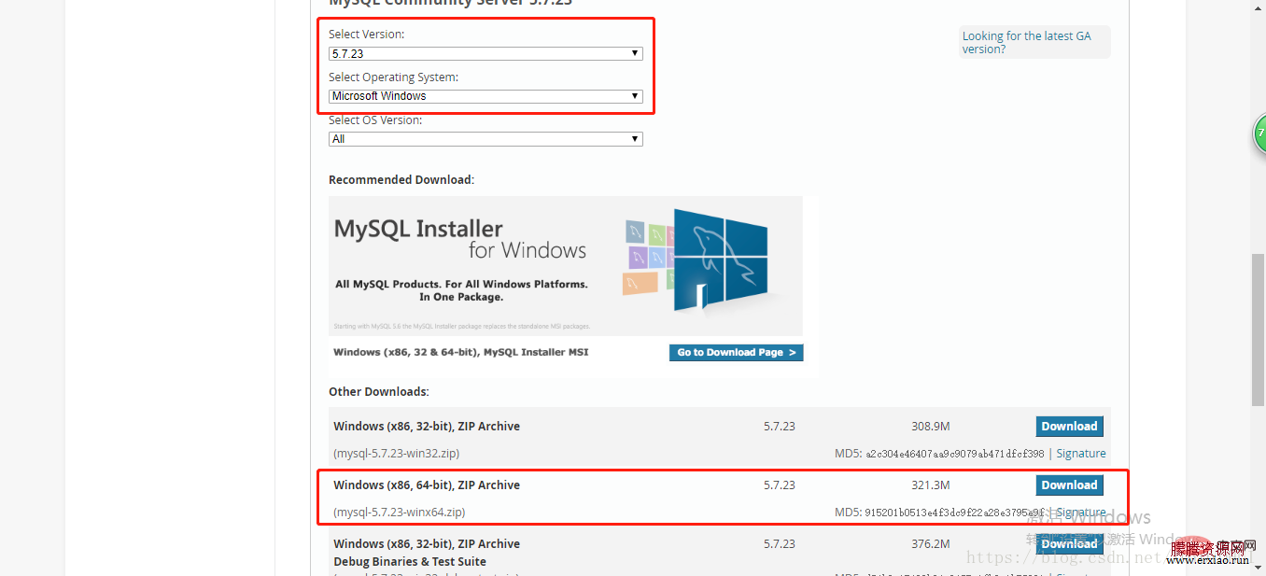Click the '321.3M' file size

tap(931, 485)
